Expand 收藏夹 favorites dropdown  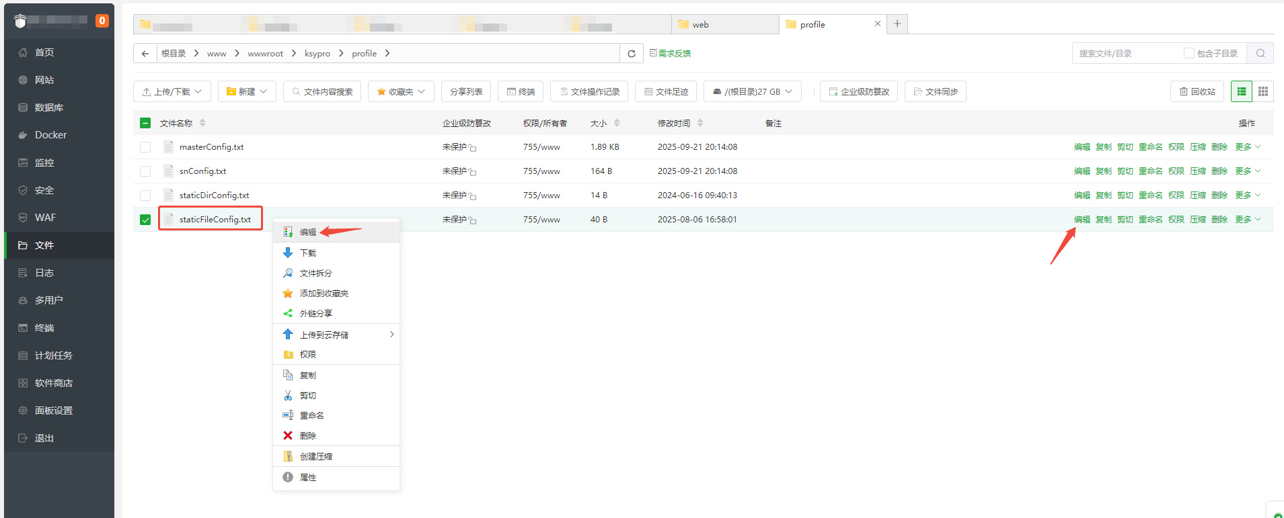click(401, 91)
